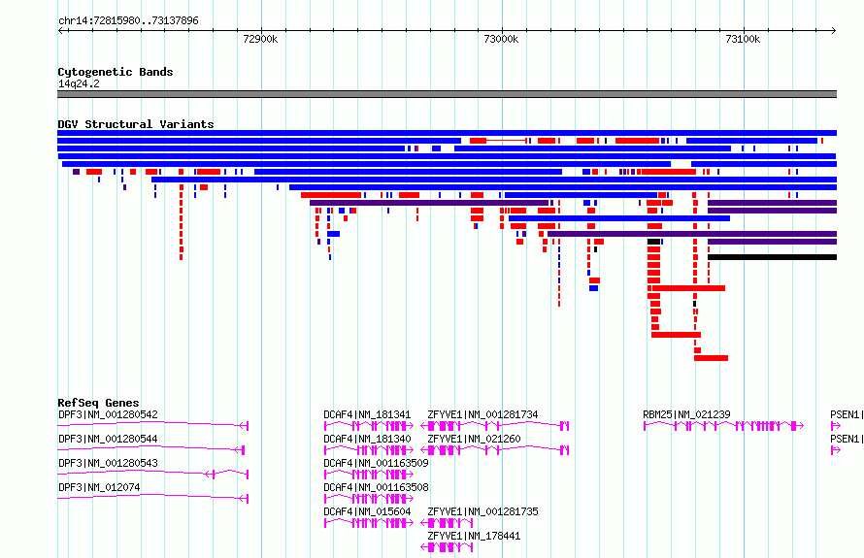The height and width of the screenshot is (558, 864).
Task: Open DPF3|NM_001280544 gene label
Action: pos(108,439)
